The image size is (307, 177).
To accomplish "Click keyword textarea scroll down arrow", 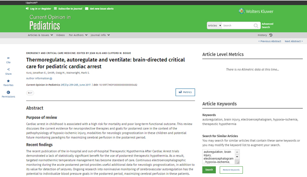I will click(x=237, y=157).
